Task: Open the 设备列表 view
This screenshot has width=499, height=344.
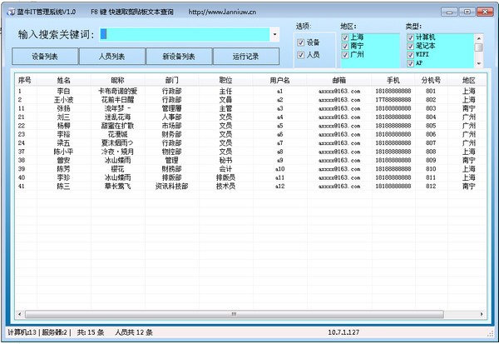Action: point(45,57)
